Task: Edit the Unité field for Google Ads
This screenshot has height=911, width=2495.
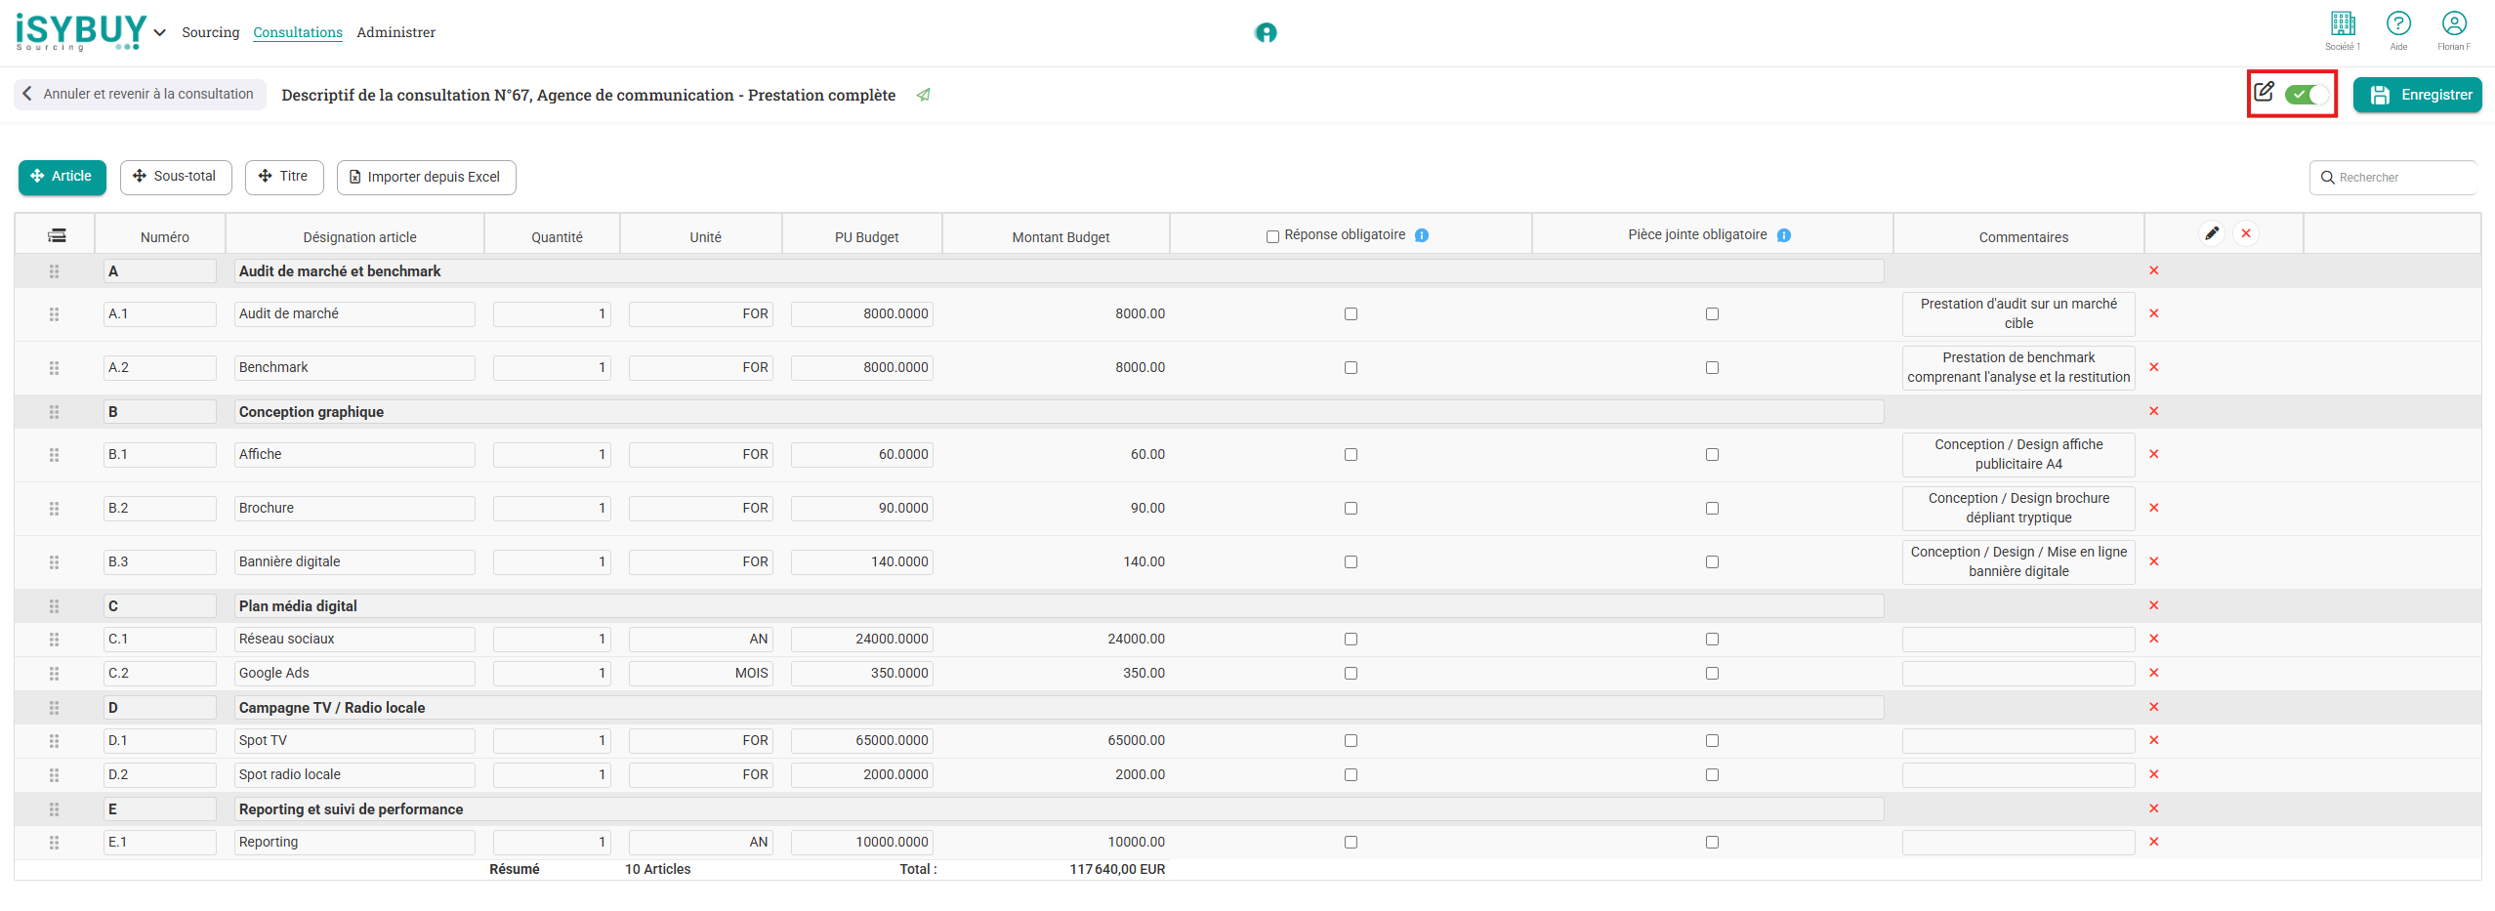Action: point(701,673)
